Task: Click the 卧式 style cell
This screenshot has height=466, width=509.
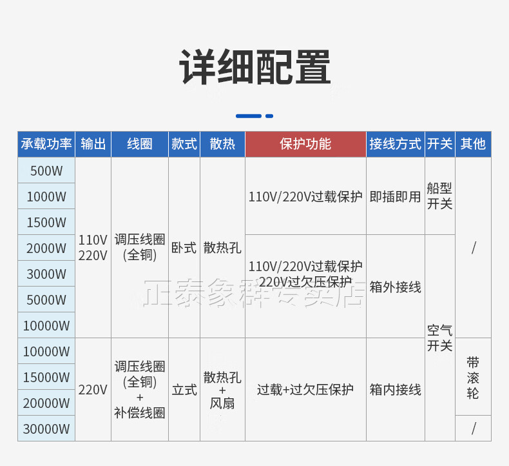Action: coord(184,248)
